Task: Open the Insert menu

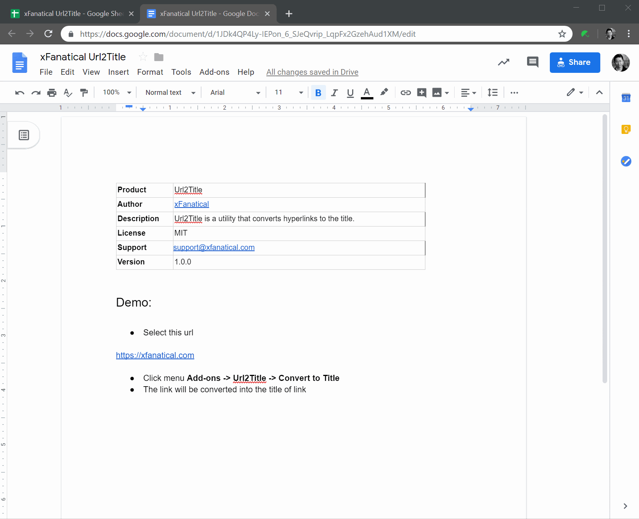Action: coord(118,72)
